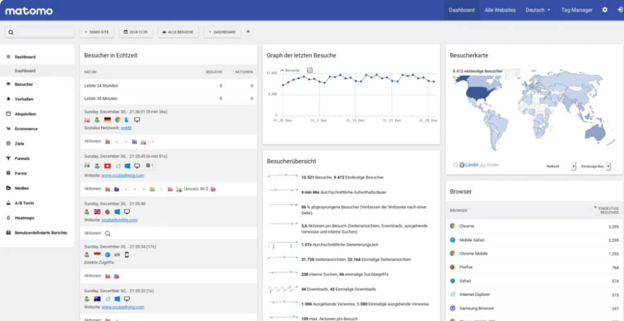Click inside the search input field
Screen dimensions: 624x321
coord(40,32)
